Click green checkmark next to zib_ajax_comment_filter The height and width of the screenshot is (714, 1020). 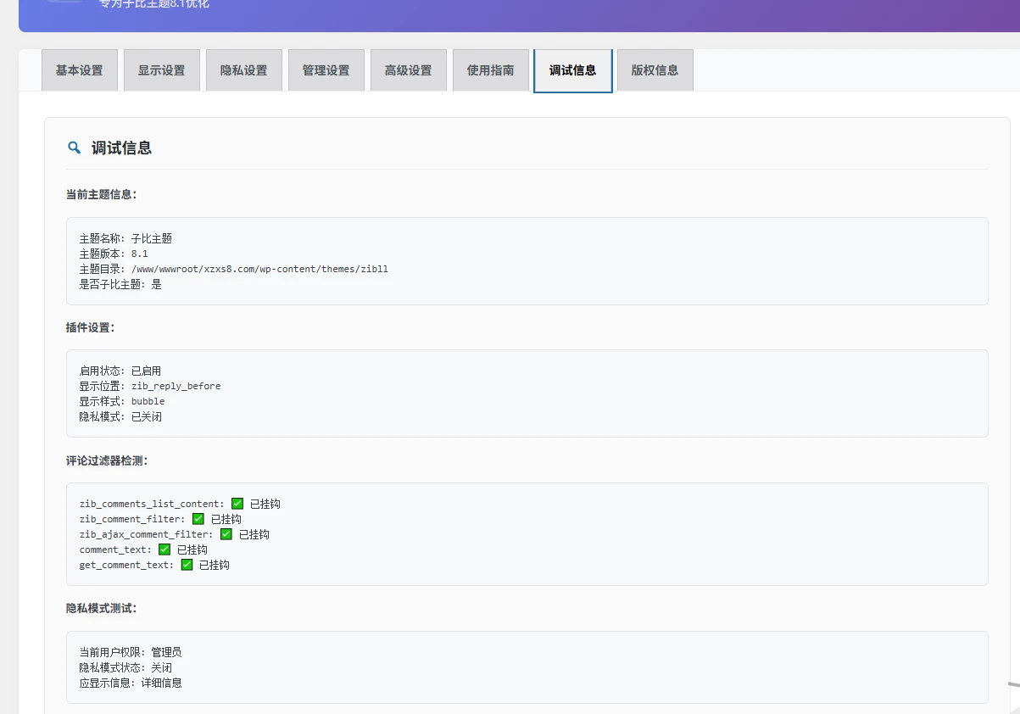tap(226, 534)
